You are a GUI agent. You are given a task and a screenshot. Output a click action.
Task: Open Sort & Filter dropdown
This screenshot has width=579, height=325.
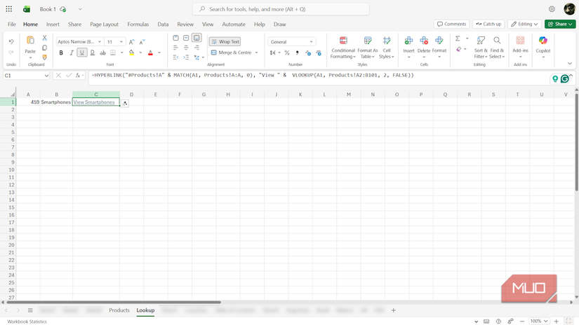(481, 48)
